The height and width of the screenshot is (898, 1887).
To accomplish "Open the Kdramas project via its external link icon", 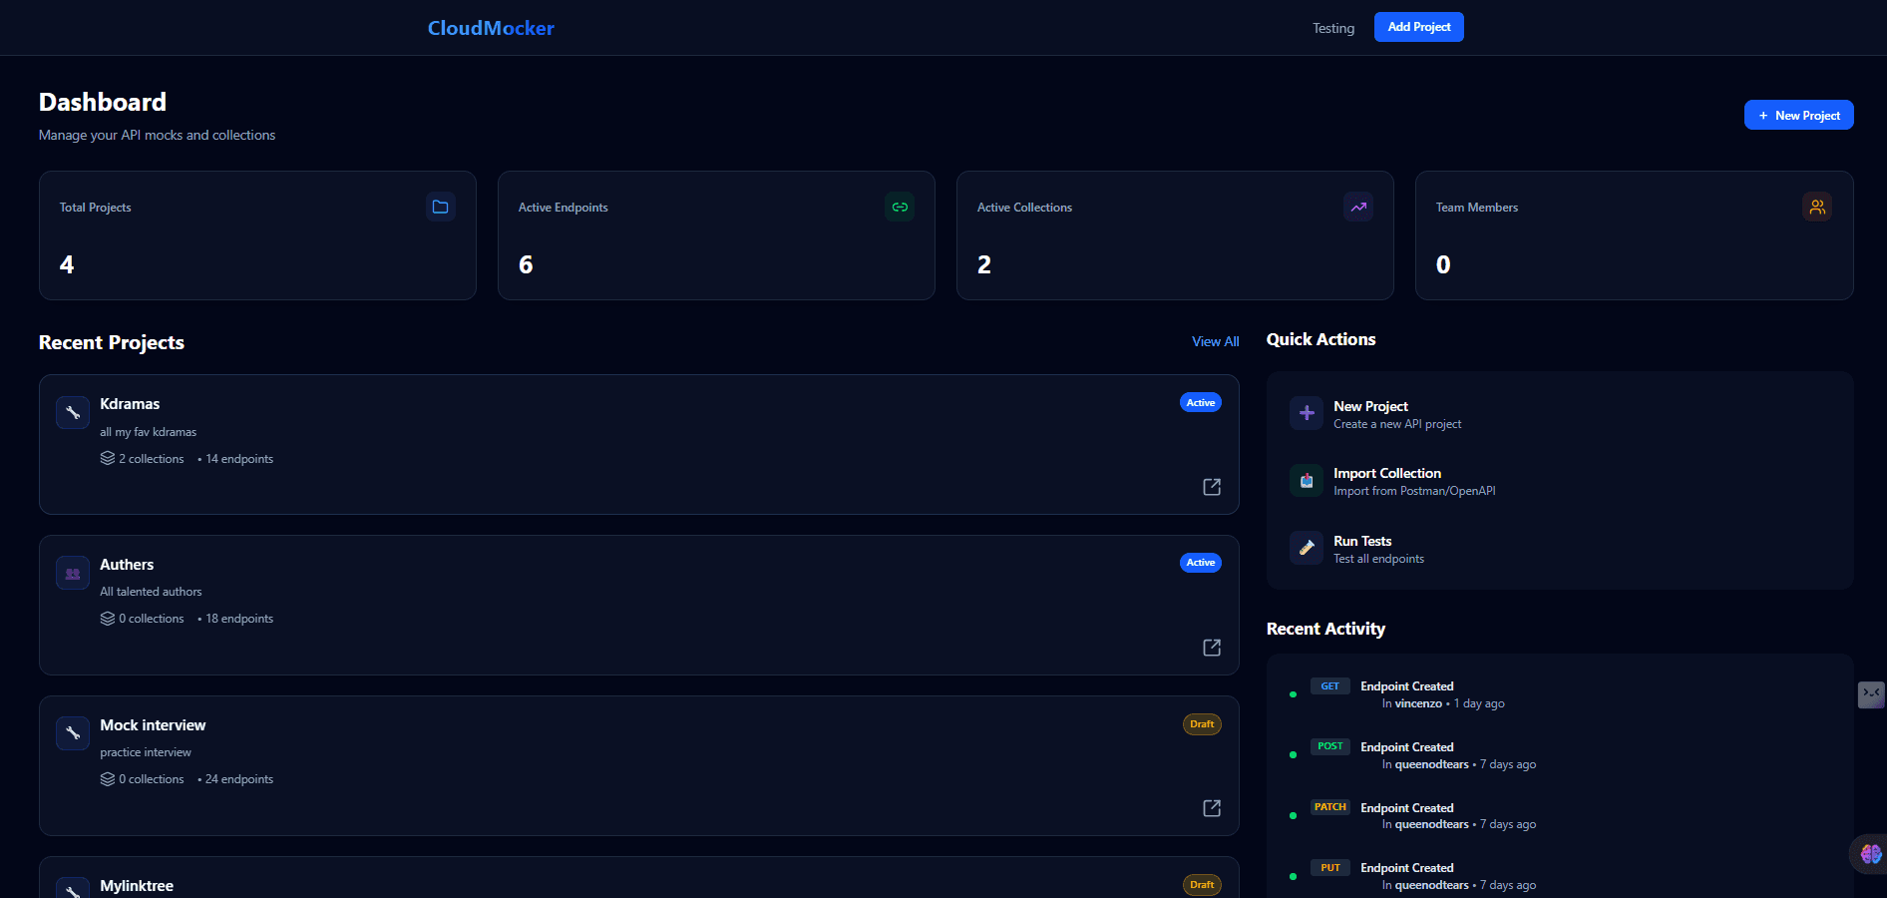I will pos(1211,487).
